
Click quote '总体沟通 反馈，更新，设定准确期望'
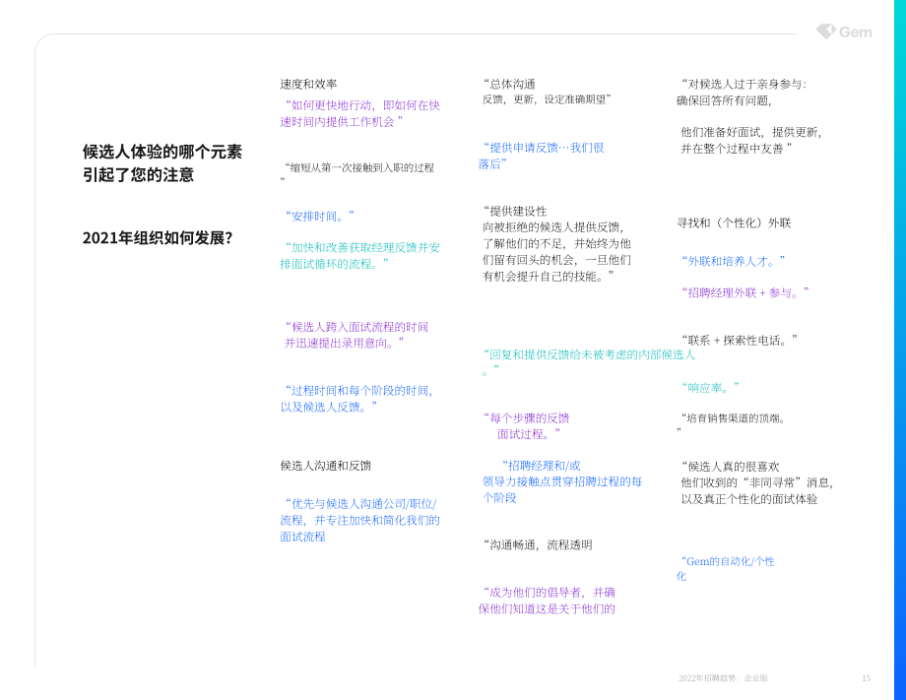pos(547,92)
